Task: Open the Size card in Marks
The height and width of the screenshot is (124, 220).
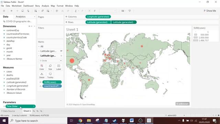Action: [50, 67]
